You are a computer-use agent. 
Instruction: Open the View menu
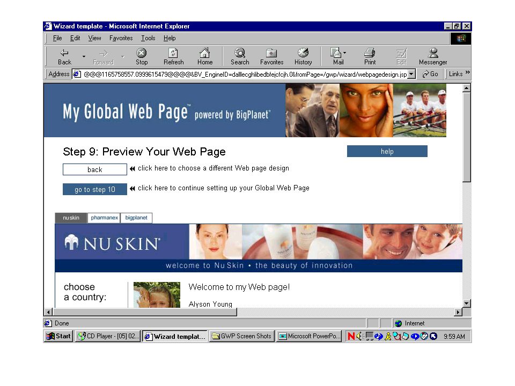tap(94, 38)
